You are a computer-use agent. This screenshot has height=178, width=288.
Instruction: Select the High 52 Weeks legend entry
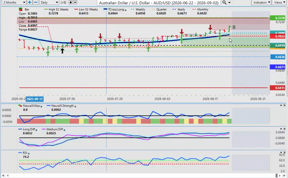point(56,9)
